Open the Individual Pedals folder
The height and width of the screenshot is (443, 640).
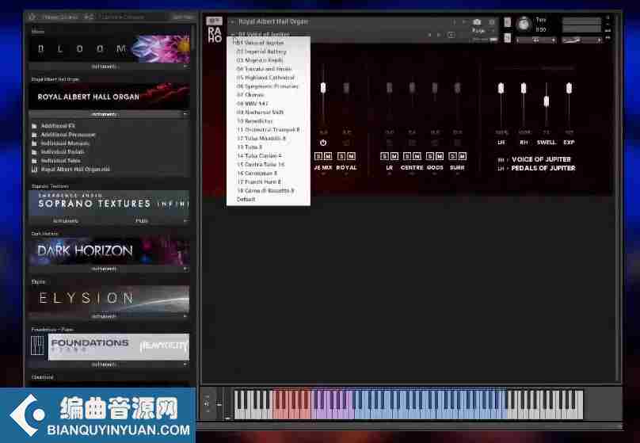[59, 152]
